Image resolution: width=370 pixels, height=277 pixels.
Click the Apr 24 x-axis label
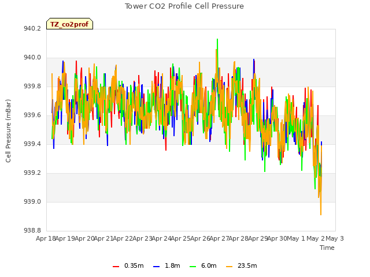(x=162, y=238)
